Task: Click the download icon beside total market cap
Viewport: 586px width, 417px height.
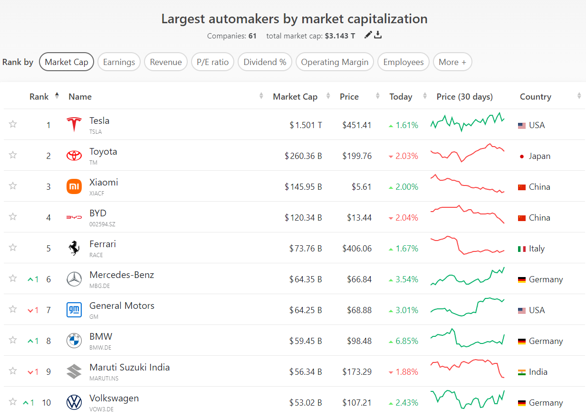Action: click(x=378, y=35)
